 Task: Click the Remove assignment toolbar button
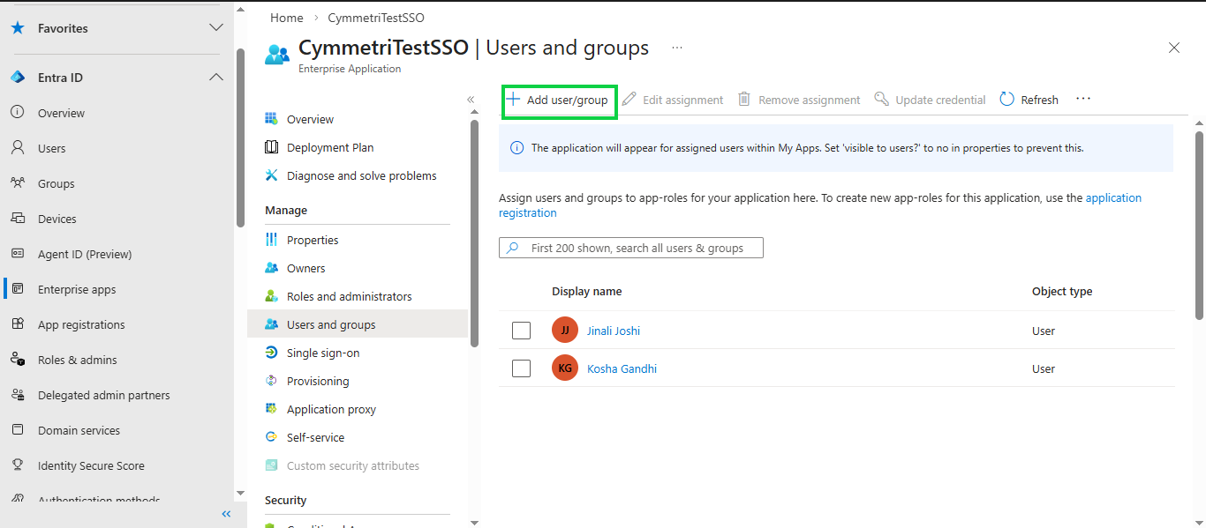(x=799, y=100)
